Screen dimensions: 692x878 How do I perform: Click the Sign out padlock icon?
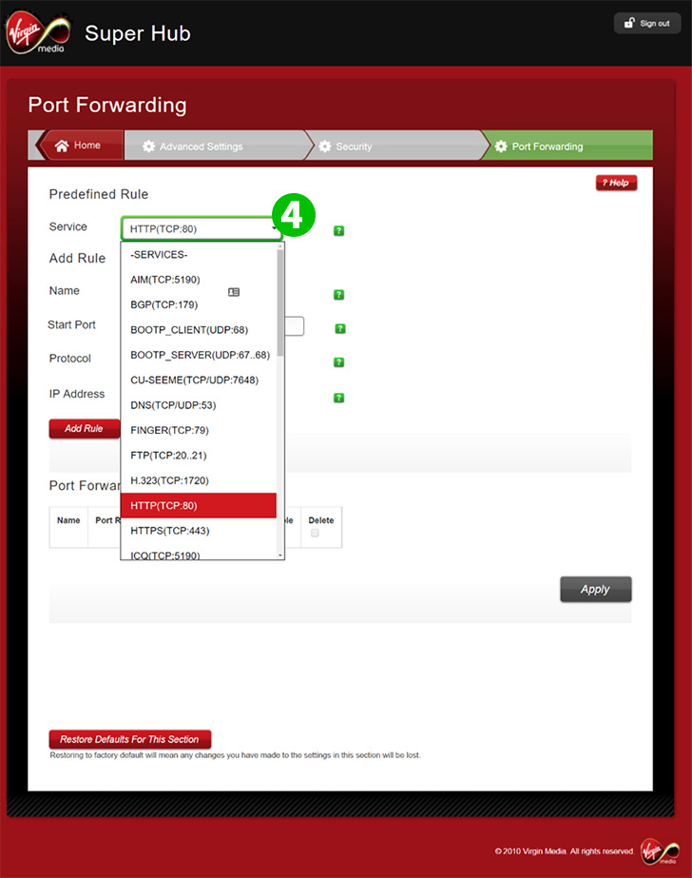click(x=629, y=23)
